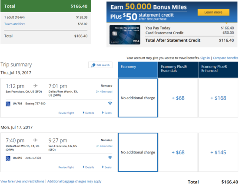The width and height of the screenshot is (239, 186).
Task: Click the Edit search button
Action: pyautogui.click(x=100, y=65)
